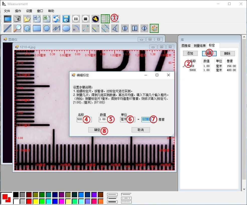Click the wrench settings icon
Viewport: 247px width, 205px height.
pos(95,19)
